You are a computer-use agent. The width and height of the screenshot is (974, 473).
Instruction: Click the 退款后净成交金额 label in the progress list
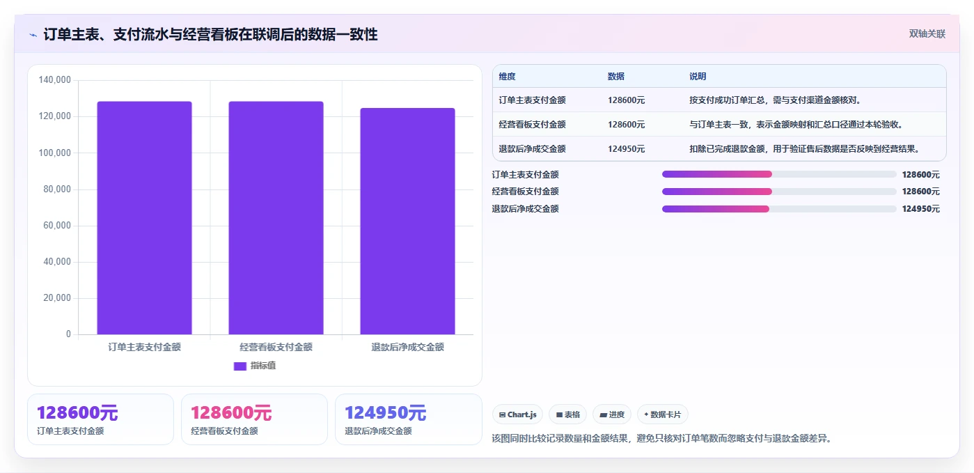(525, 209)
